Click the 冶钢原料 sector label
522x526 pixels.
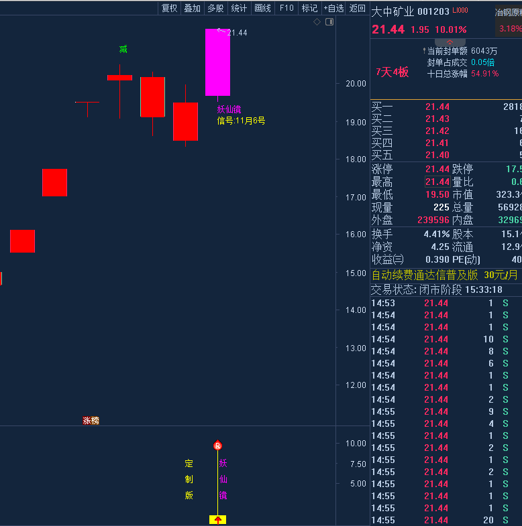click(508, 12)
